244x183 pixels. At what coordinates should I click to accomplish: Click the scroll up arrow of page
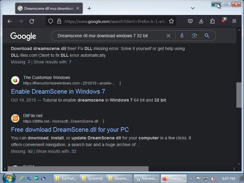click(239, 30)
